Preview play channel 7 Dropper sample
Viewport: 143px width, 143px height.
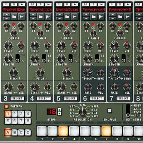(128, 4)
